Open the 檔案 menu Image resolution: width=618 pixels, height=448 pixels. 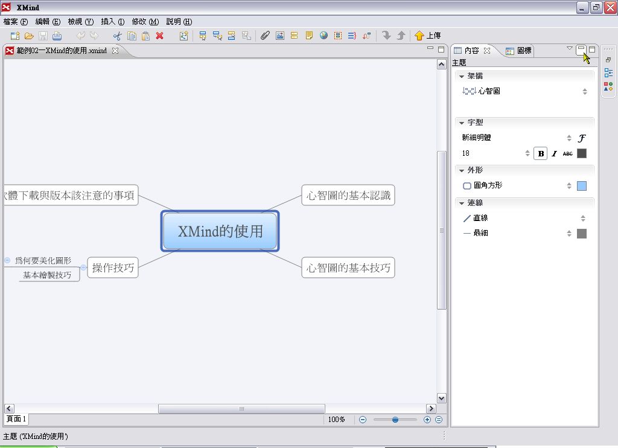tap(16, 22)
